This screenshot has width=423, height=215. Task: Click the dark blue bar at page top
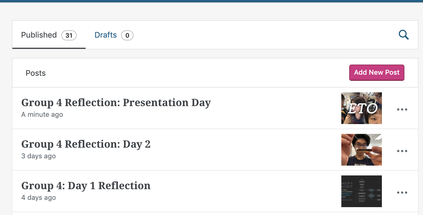211,1
